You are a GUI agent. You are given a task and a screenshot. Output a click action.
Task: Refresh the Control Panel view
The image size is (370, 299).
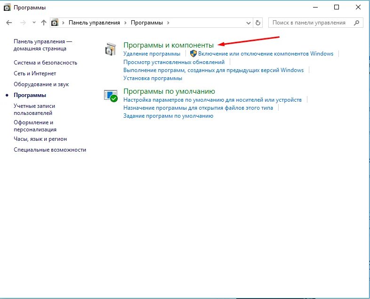coord(258,23)
